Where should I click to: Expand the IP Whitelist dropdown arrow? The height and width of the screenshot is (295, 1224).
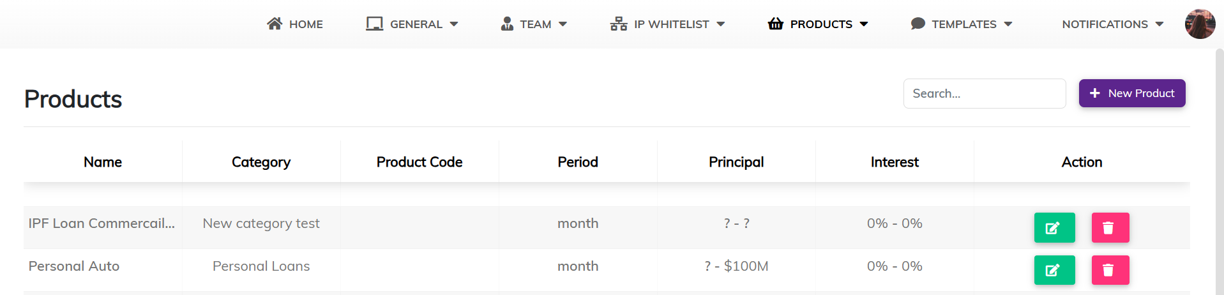point(721,24)
